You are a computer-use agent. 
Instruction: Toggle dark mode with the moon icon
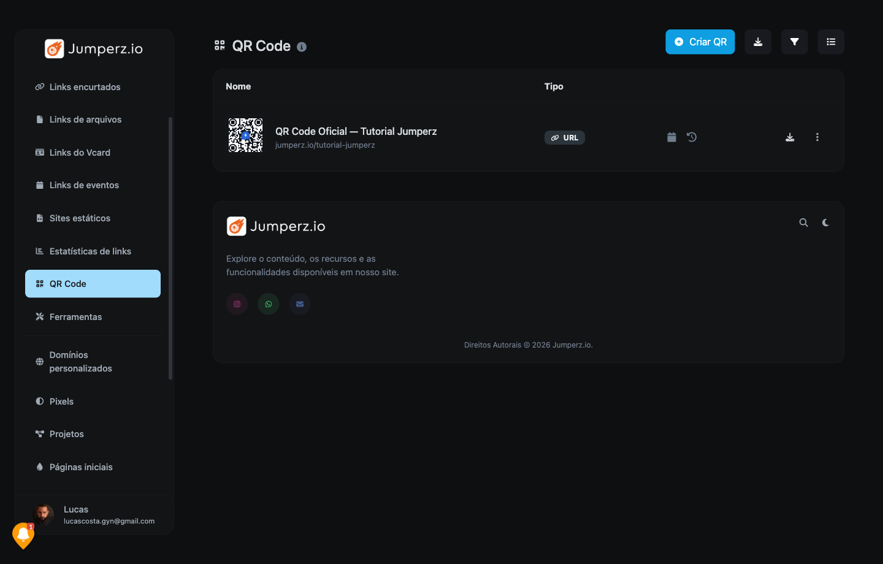[825, 223]
